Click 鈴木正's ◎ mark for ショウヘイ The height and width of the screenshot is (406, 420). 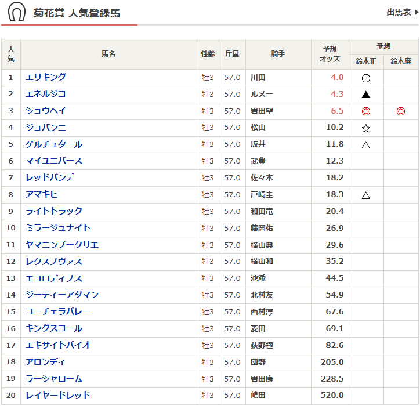click(365, 111)
